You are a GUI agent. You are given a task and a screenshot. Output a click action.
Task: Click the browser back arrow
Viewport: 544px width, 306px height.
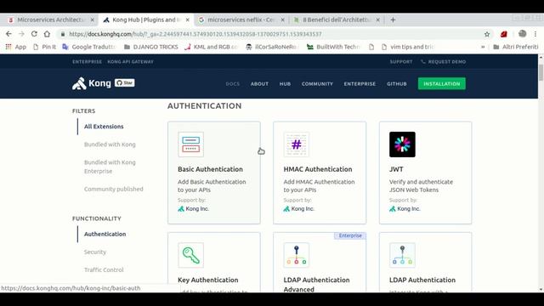click(8, 34)
